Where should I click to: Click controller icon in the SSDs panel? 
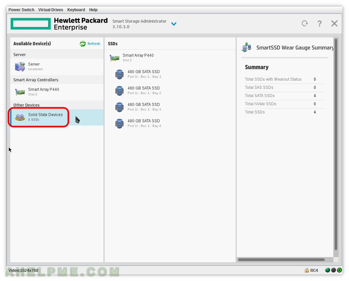(x=114, y=58)
